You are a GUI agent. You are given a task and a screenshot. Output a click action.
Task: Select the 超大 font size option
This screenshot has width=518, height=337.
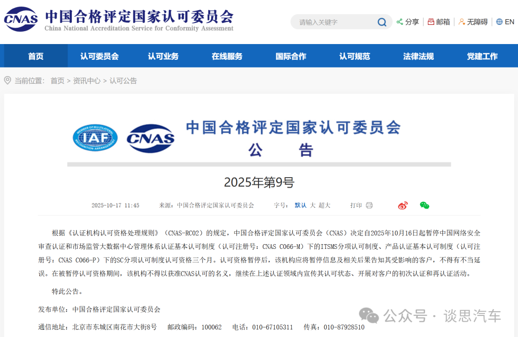(325, 205)
